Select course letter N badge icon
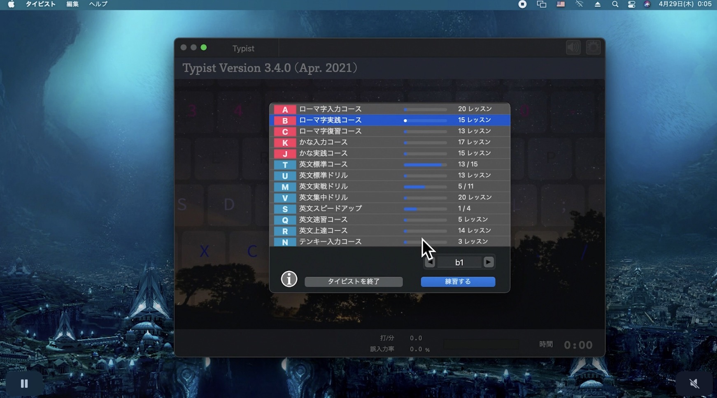This screenshot has width=717, height=398. [285, 242]
